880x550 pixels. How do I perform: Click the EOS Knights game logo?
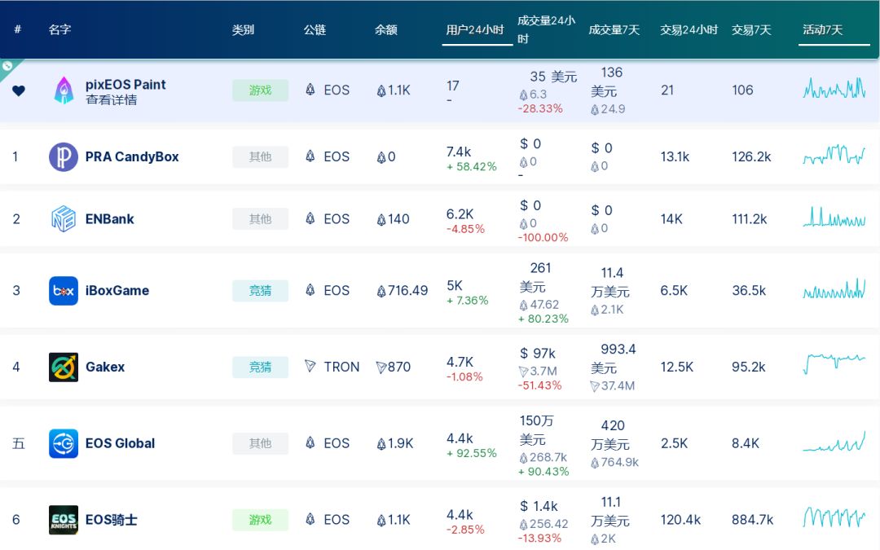[64, 520]
